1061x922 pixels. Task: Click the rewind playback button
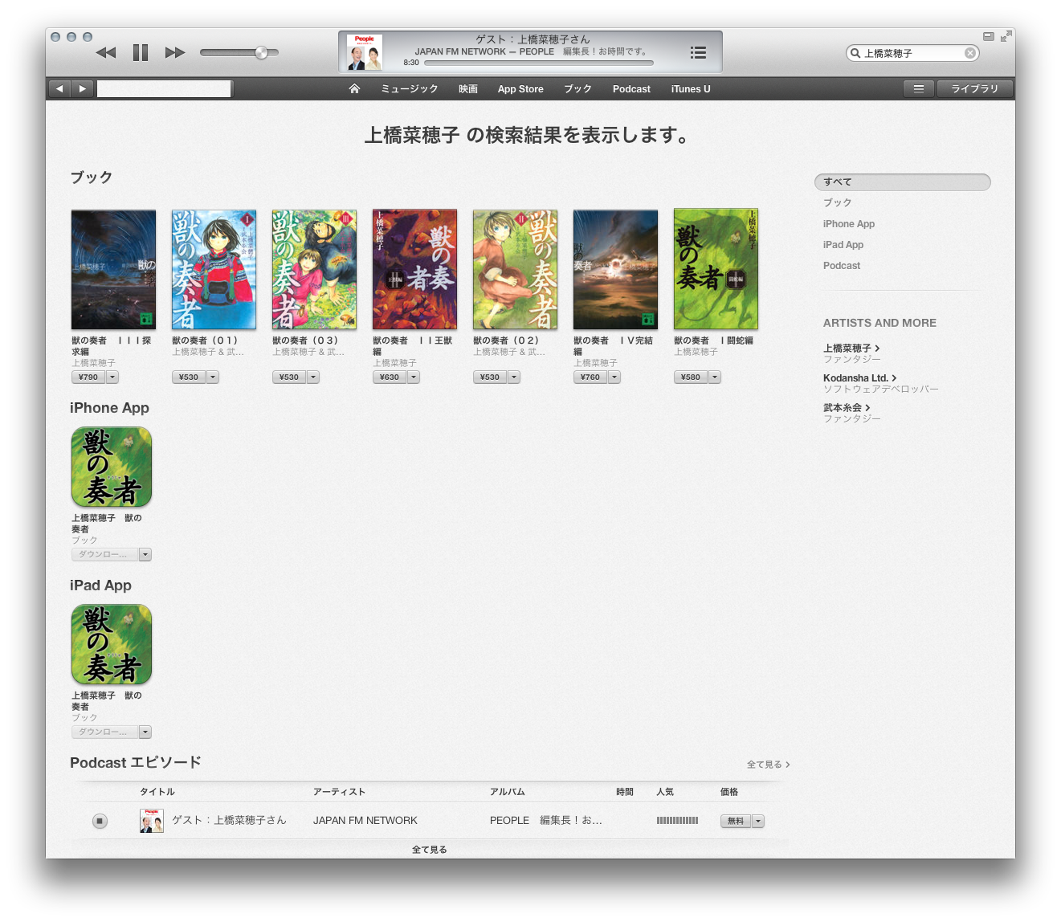[x=106, y=53]
